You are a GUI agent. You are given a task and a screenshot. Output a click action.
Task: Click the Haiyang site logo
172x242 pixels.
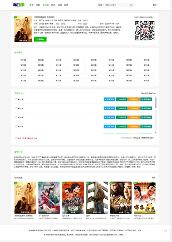click(19, 5)
